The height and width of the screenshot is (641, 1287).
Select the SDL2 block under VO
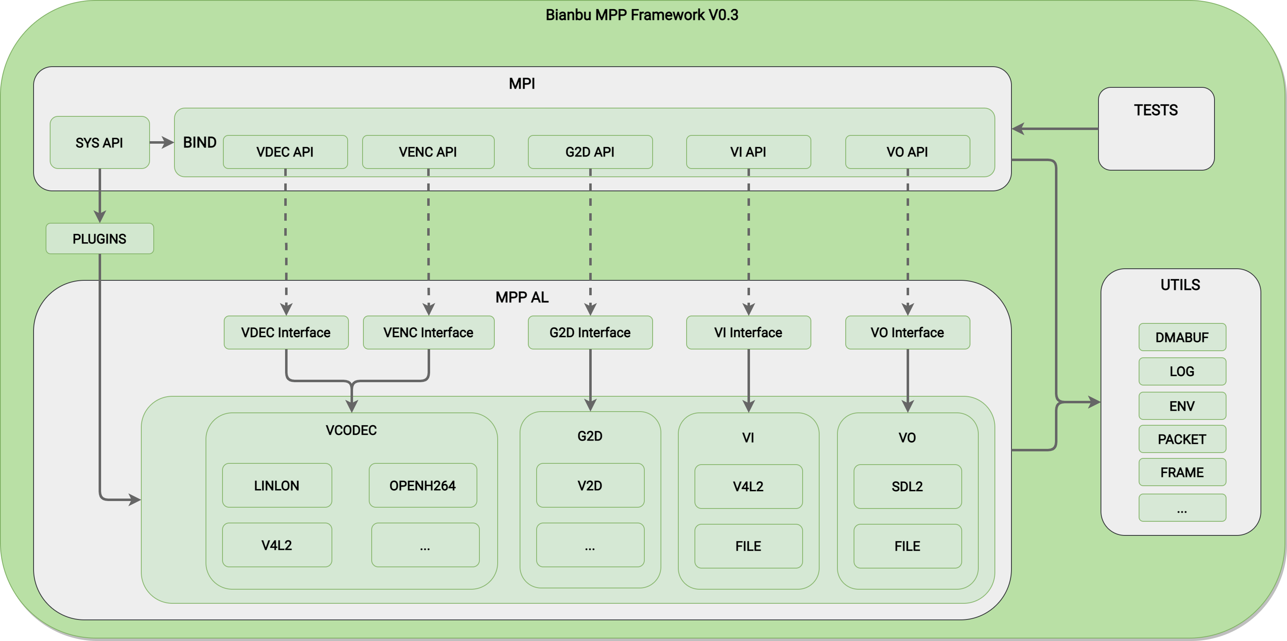click(907, 486)
